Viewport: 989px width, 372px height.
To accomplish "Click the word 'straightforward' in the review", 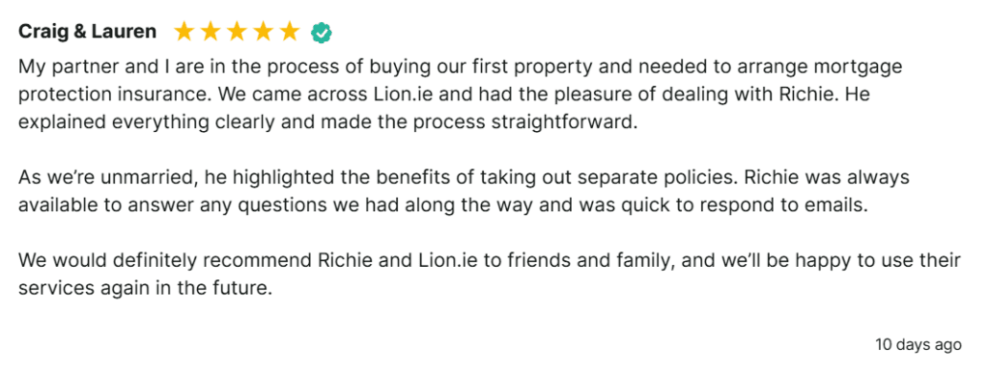I will (x=561, y=122).
